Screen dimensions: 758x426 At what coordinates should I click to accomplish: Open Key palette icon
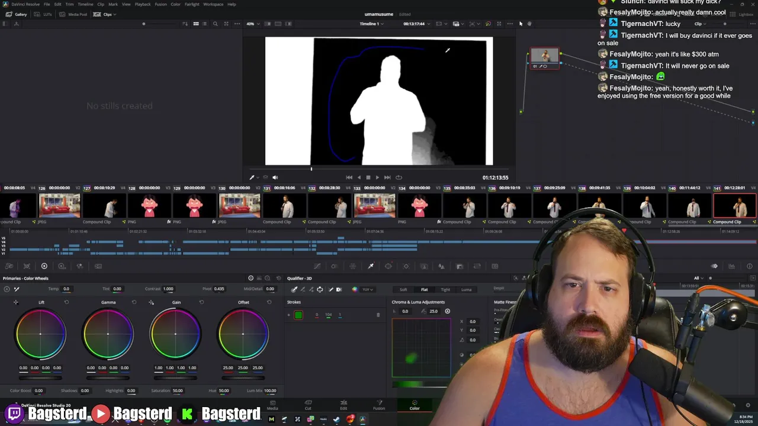[460, 266]
